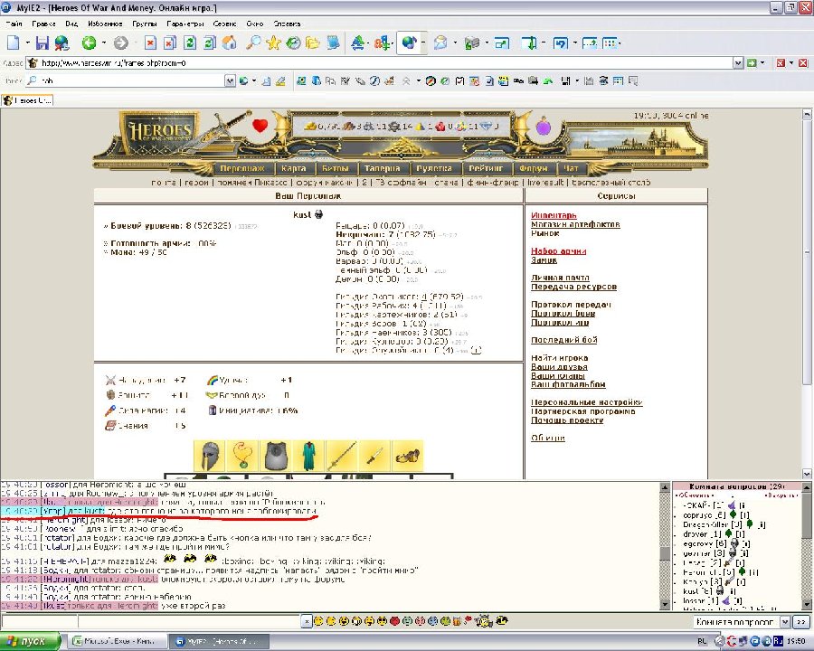Open the Карта navigation tab
The image size is (814, 651).
click(294, 168)
